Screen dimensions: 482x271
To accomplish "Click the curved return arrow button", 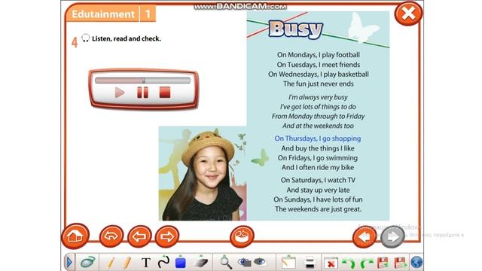I will 111,236.
